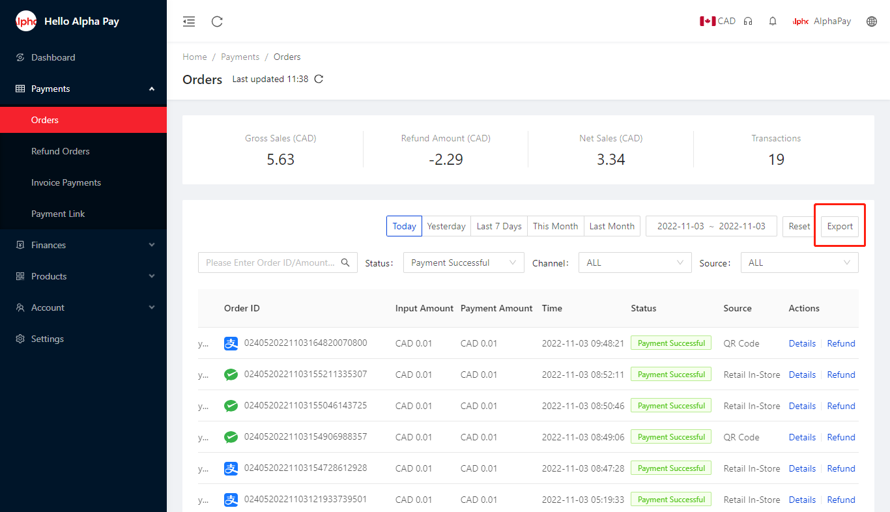Screen dimensions: 890x512
Task: Expand the Products menu
Action: 83,276
